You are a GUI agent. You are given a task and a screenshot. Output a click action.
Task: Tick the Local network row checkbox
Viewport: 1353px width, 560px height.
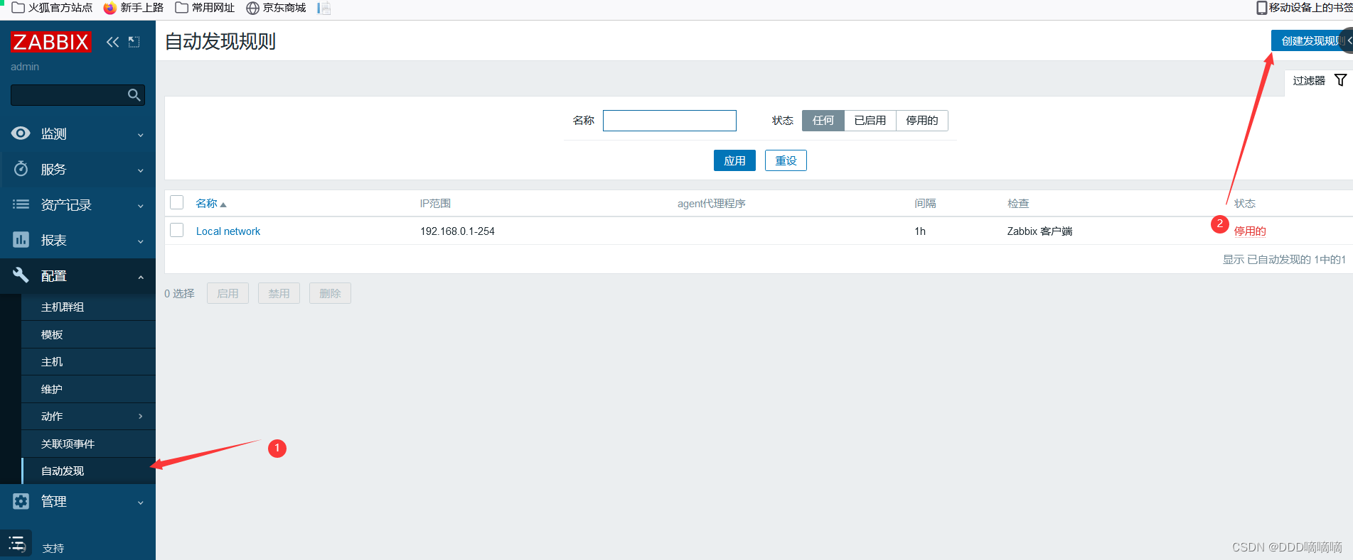[177, 230]
